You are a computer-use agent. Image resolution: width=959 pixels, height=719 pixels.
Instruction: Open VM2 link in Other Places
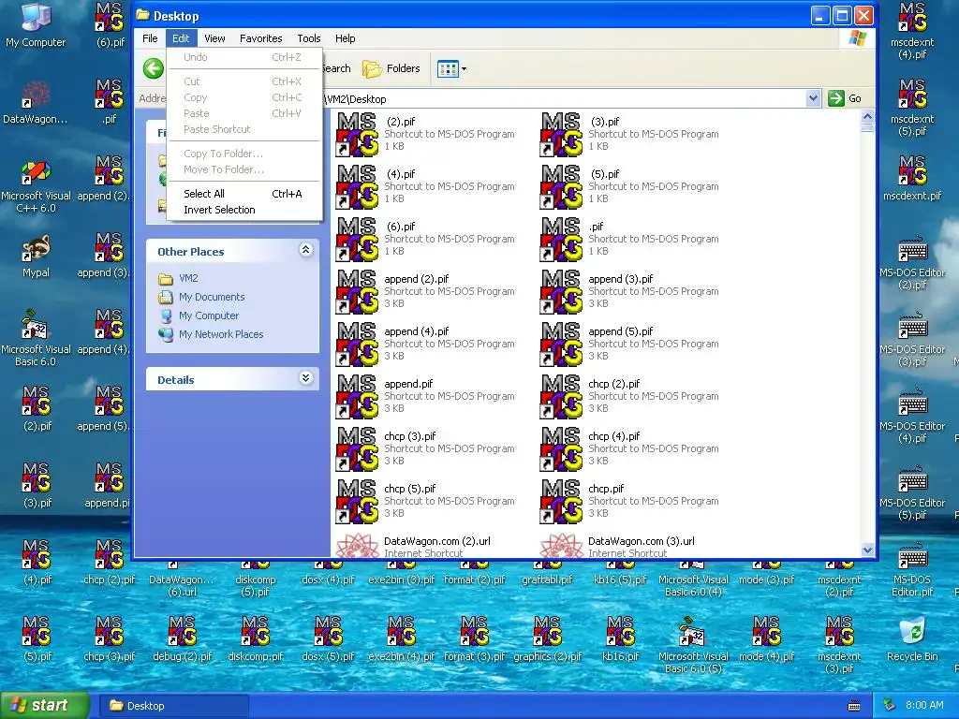187,278
